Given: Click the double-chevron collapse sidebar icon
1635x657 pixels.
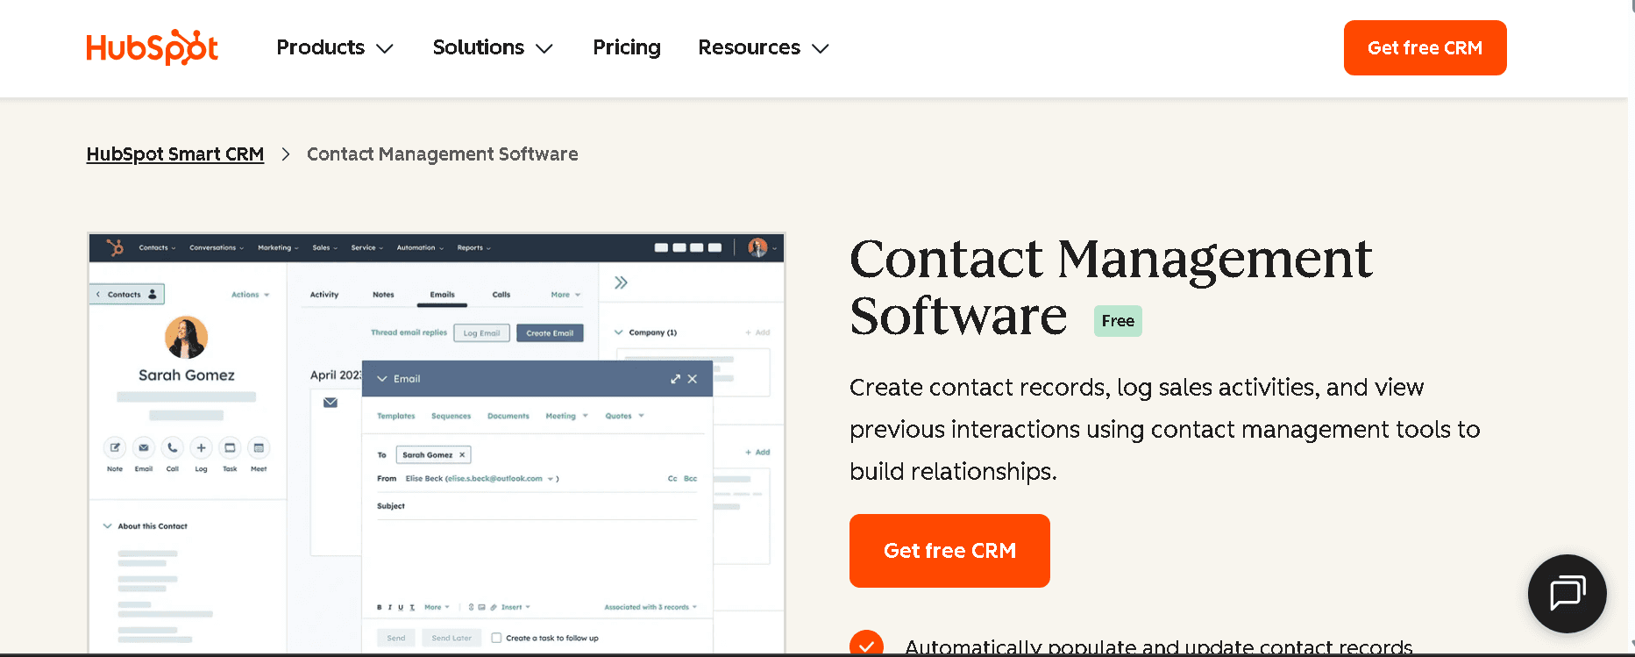Looking at the screenshot, I should coord(621,282).
